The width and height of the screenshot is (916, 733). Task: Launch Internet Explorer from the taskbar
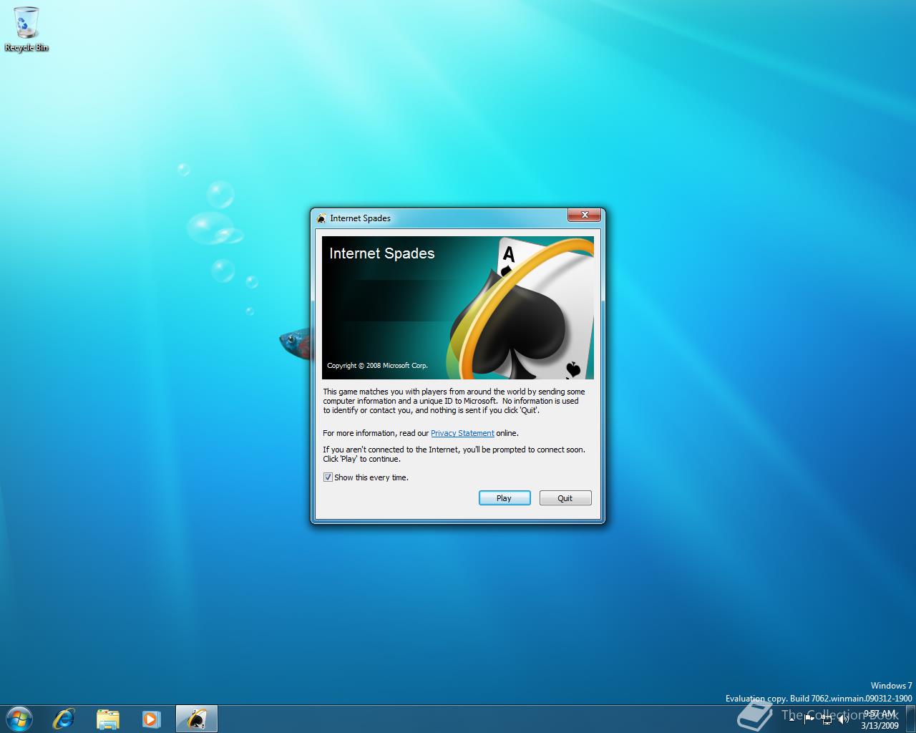click(x=64, y=718)
